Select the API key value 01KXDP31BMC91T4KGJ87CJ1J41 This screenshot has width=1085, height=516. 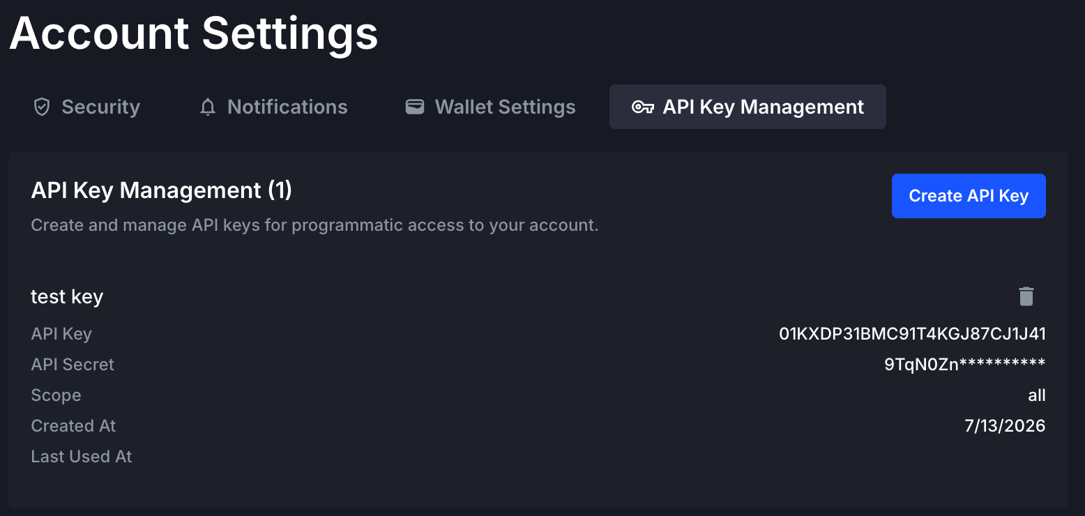(913, 334)
